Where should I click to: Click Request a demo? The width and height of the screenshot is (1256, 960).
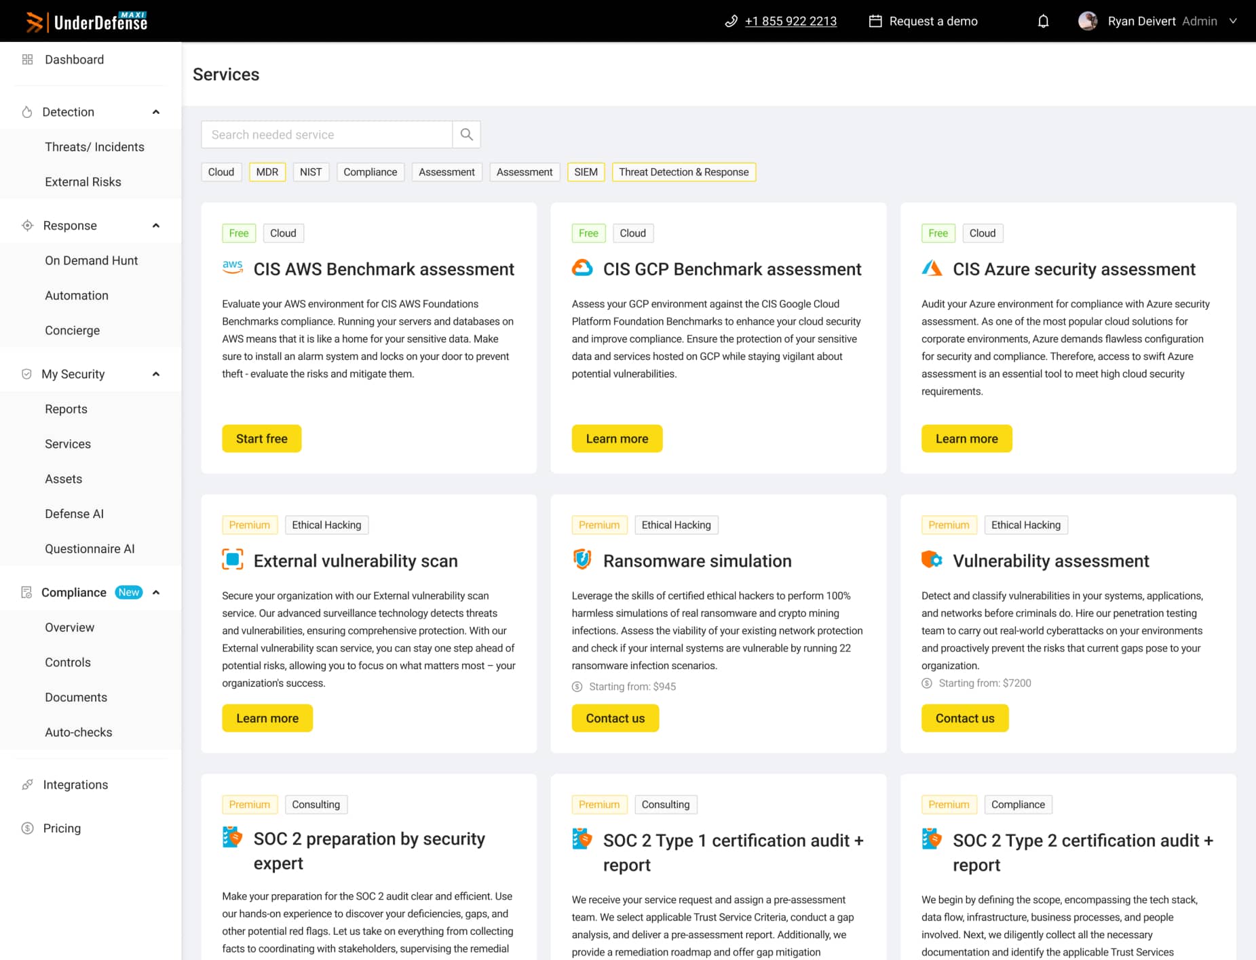click(933, 21)
